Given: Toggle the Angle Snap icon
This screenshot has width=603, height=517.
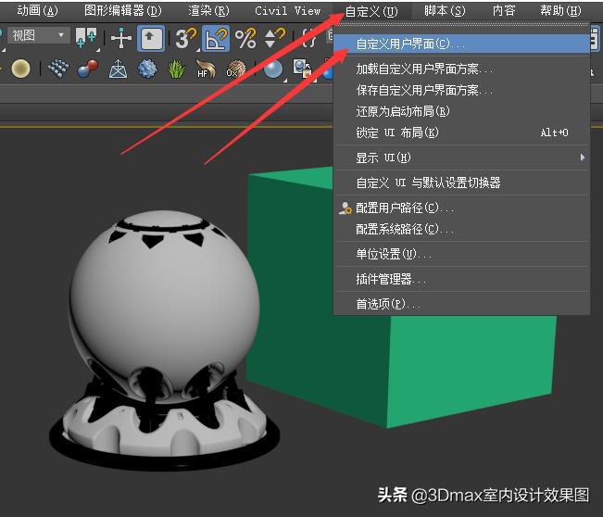Looking at the screenshot, I should [215, 39].
